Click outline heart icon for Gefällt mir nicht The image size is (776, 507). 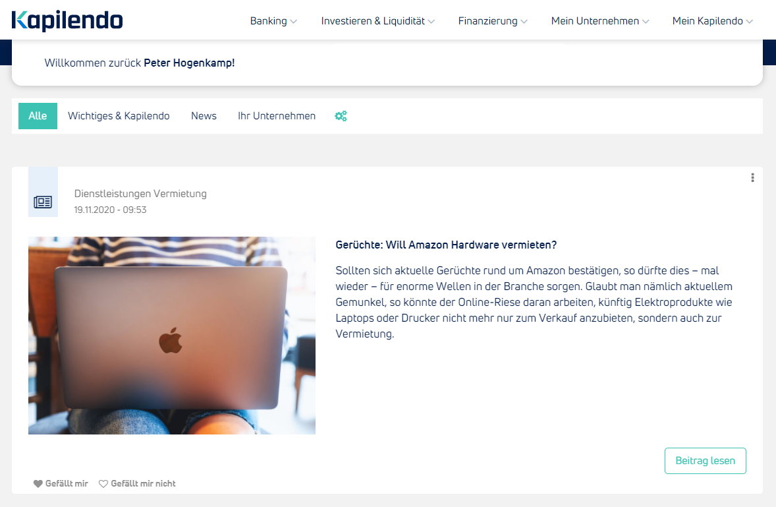pos(103,484)
